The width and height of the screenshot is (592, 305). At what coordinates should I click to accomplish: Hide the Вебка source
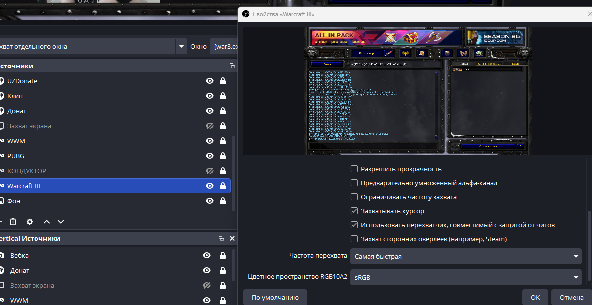207,256
